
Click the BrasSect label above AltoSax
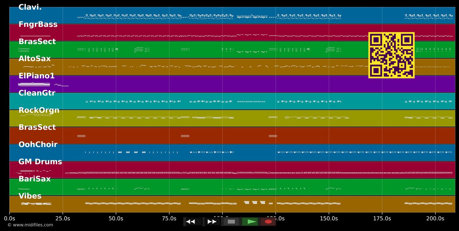[37, 42]
